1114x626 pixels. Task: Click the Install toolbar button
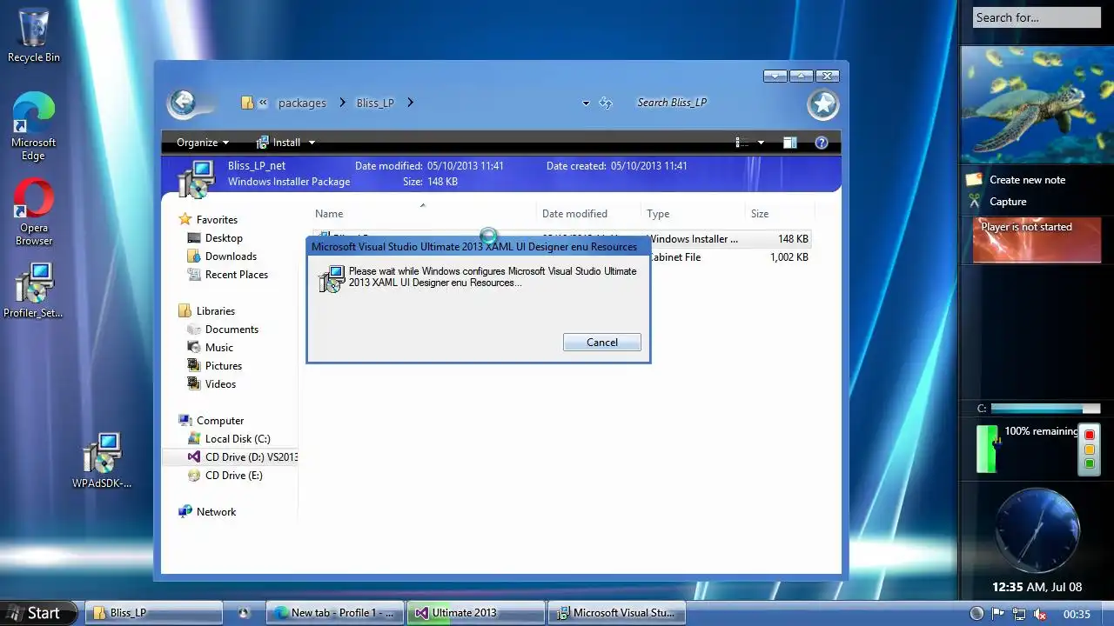pyautogui.click(x=278, y=143)
